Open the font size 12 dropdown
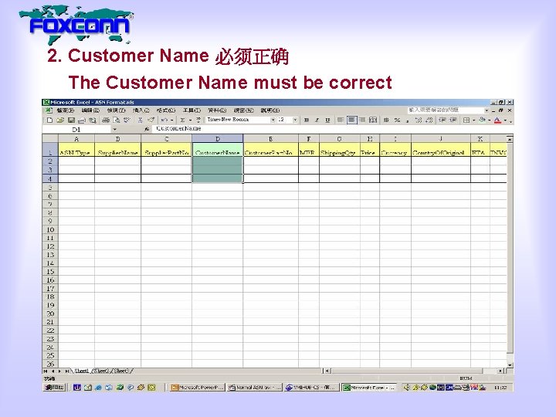The image size is (556, 417). 295,120
